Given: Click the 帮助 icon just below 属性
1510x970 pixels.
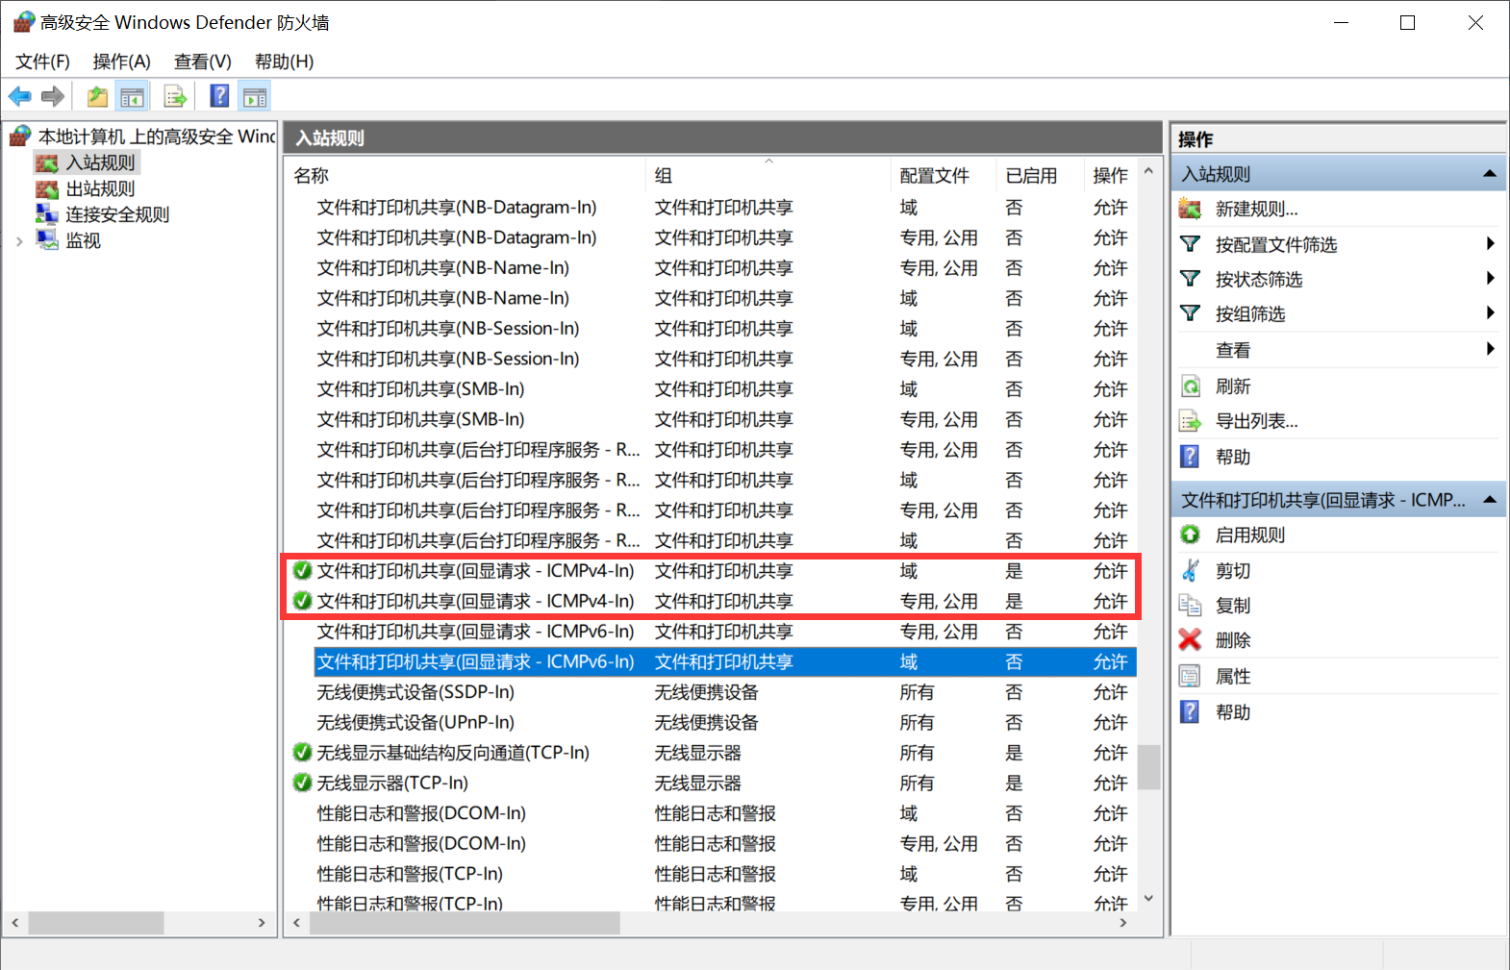Looking at the screenshot, I should (x=1191, y=711).
